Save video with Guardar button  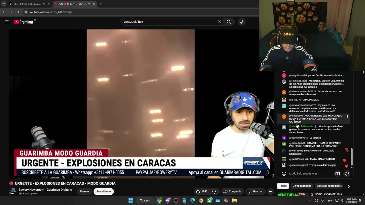click(x=255, y=191)
